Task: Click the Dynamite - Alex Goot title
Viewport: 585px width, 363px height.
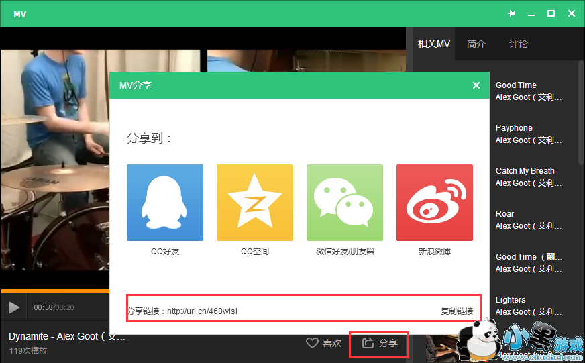Action: coord(67,337)
